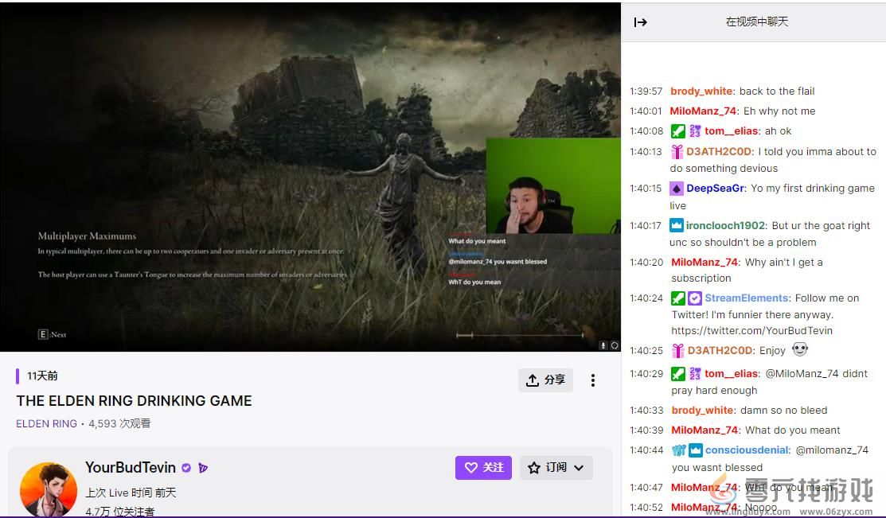Image resolution: width=886 pixels, height=518 pixels.
Task: Click the gift badge next to D3ATH2C0D at 1:40:13
Action: 677,152
